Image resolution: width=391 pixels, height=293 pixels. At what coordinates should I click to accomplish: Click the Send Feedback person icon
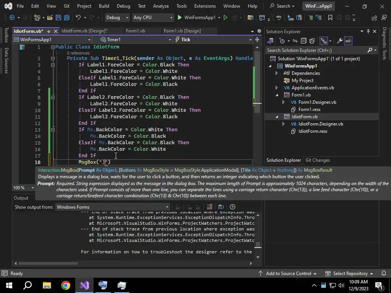click(x=384, y=18)
